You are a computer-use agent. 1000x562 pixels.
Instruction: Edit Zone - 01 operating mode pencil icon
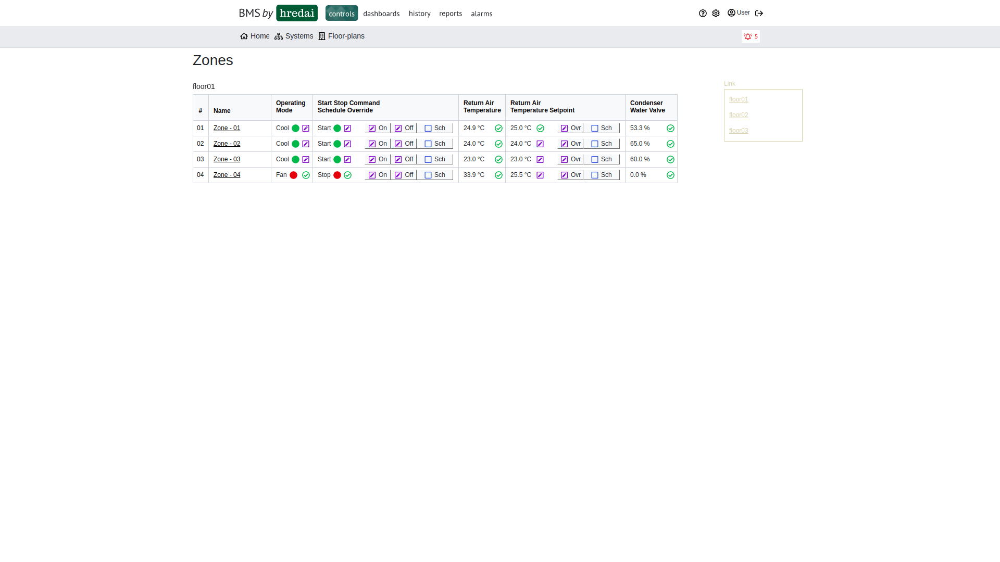coord(306,129)
